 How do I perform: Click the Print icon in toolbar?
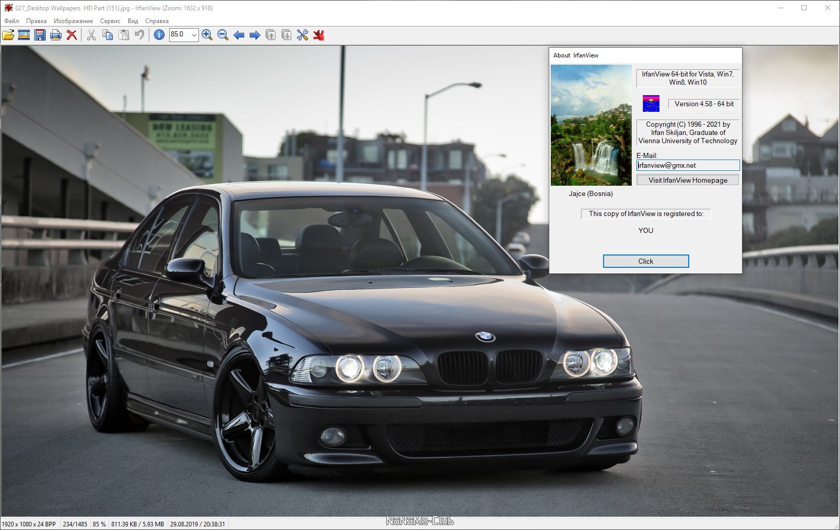(56, 35)
